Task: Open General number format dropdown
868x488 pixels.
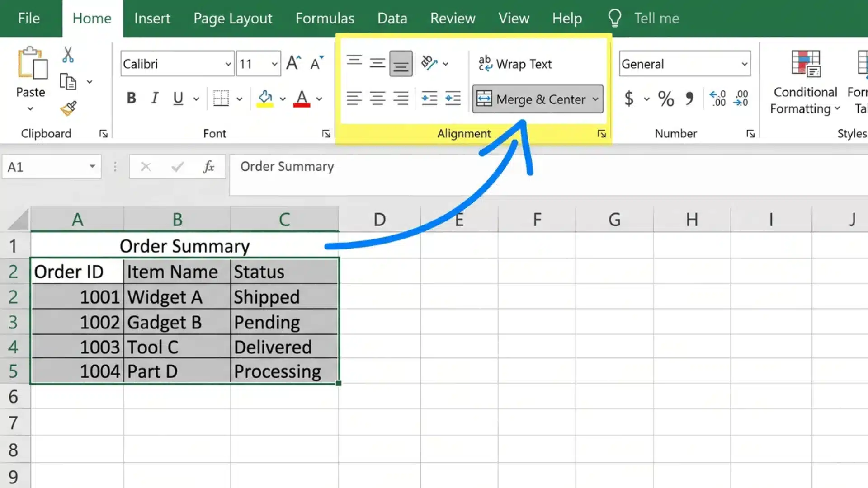Action: point(744,64)
